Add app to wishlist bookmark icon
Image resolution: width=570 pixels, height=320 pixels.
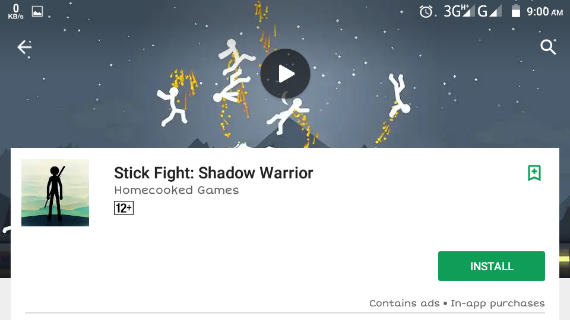click(x=534, y=172)
